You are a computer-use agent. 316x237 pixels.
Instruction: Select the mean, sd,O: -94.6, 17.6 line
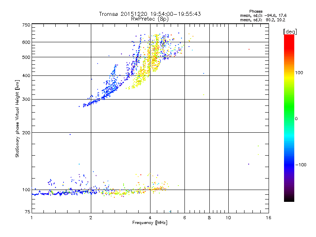tap(263, 15)
